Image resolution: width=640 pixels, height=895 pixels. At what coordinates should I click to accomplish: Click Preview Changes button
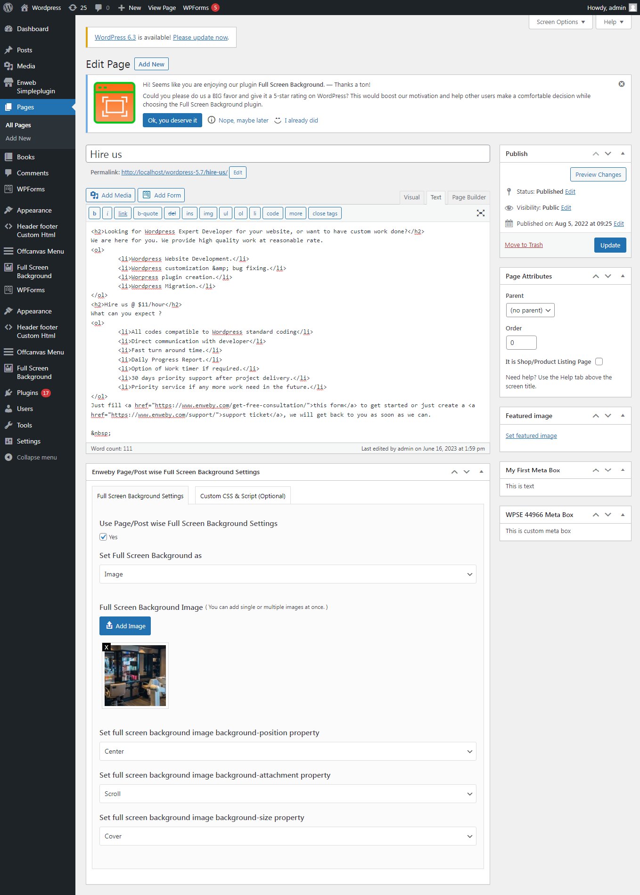tap(598, 174)
